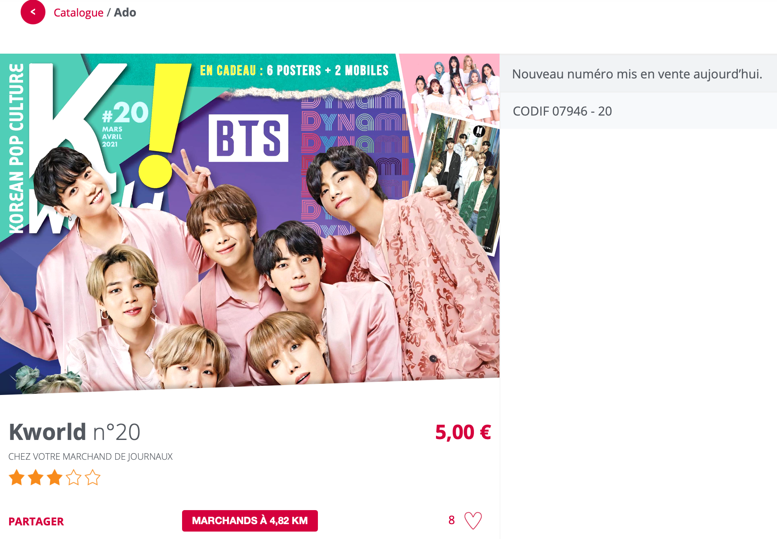The height and width of the screenshot is (539, 777).
Task: Click the Kworld n°20 title
Action: [75, 432]
